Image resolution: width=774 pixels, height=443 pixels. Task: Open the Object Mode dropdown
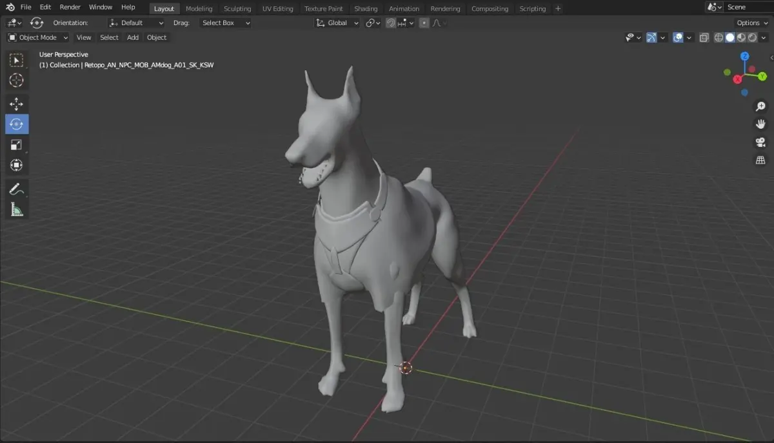38,37
